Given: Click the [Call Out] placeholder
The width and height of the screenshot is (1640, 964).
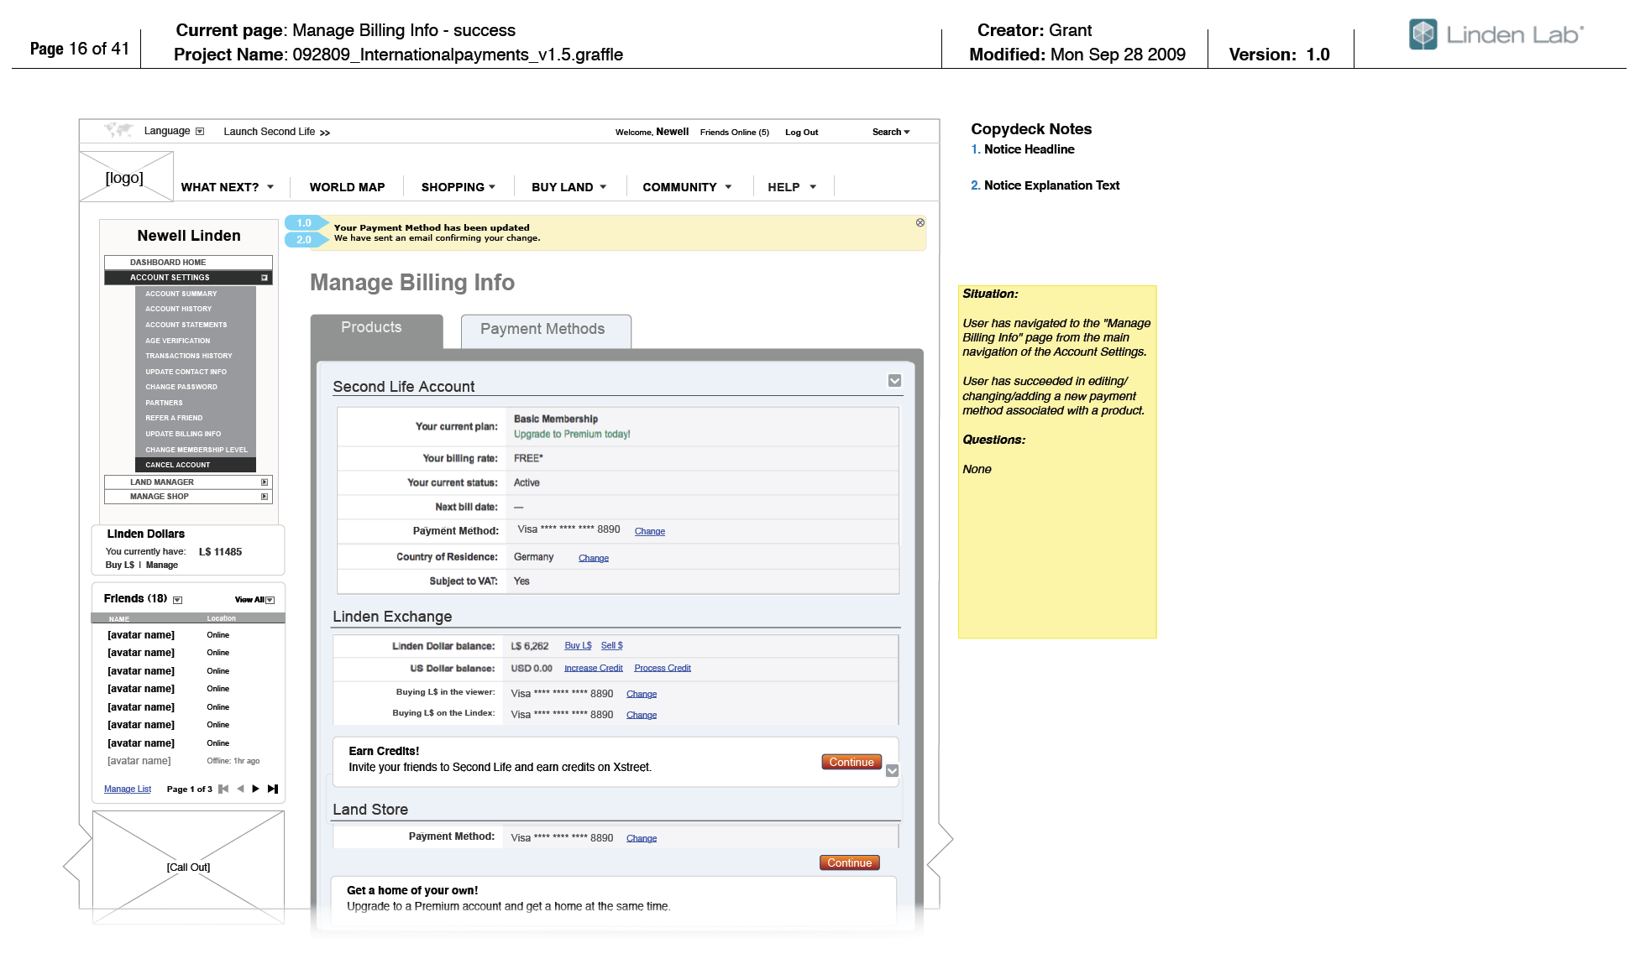Looking at the screenshot, I should 188,867.
